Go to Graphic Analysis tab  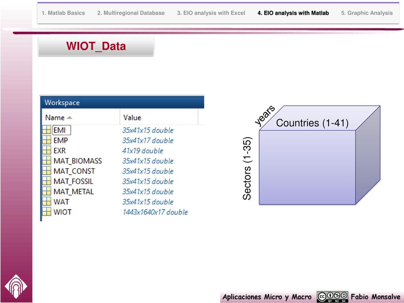[x=367, y=13]
